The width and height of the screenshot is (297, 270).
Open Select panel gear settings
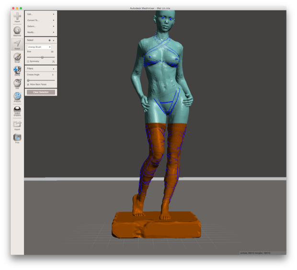click(x=50, y=40)
